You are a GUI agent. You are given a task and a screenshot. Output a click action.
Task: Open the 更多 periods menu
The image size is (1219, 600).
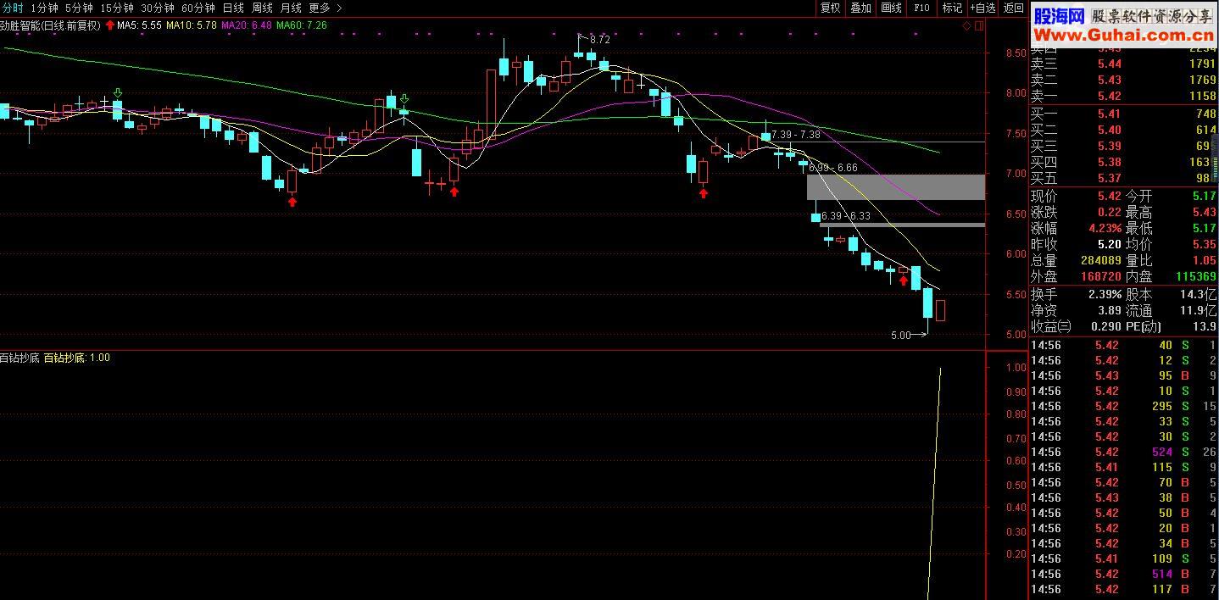[320, 8]
